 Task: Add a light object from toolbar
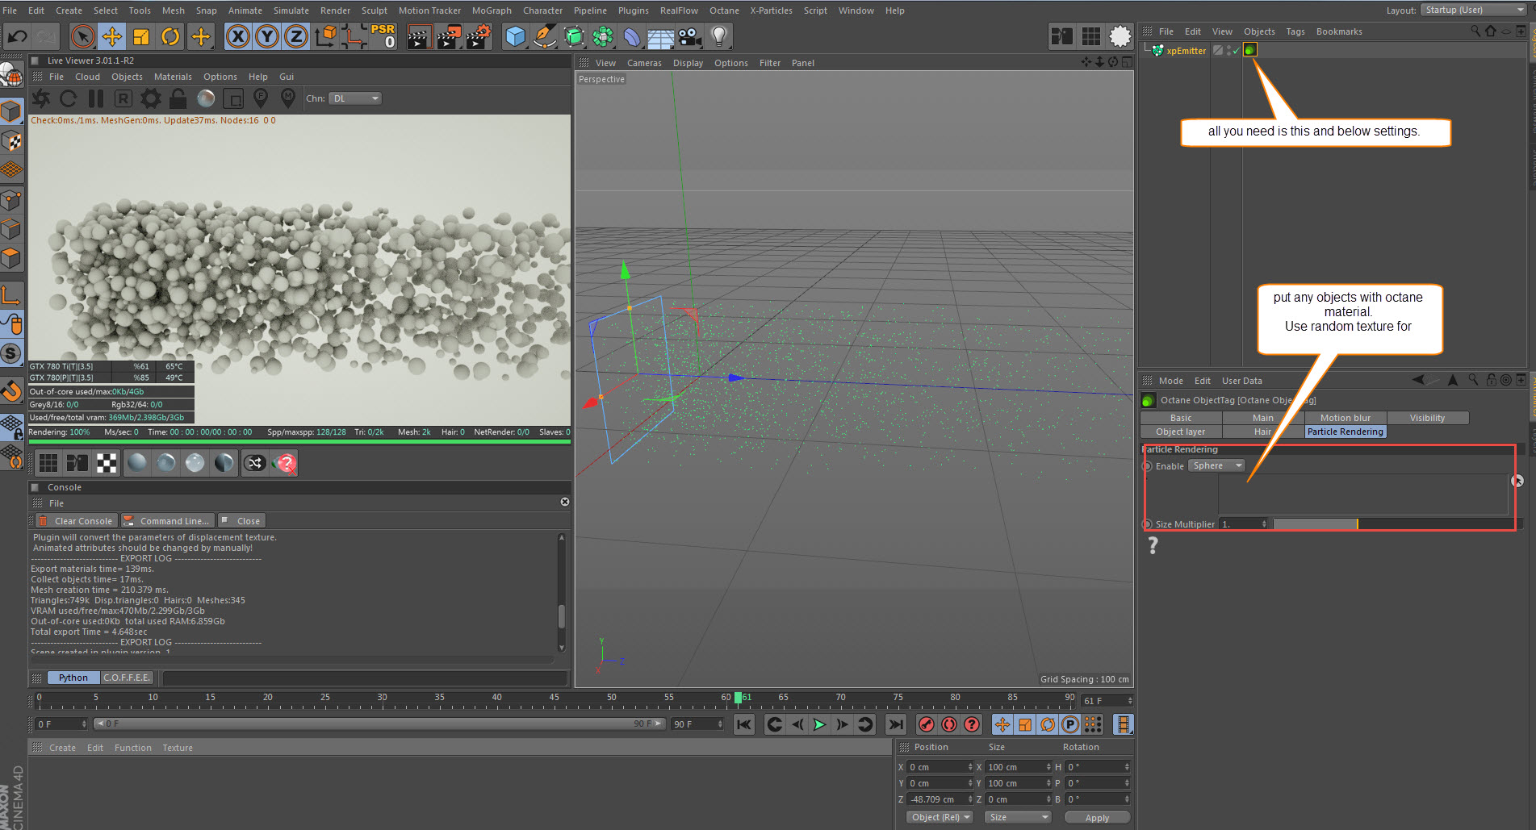(719, 36)
